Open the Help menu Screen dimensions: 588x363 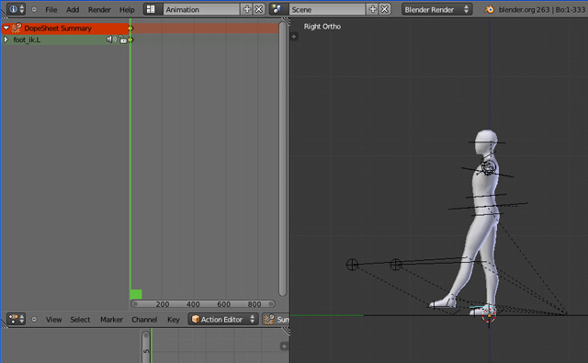click(x=127, y=10)
